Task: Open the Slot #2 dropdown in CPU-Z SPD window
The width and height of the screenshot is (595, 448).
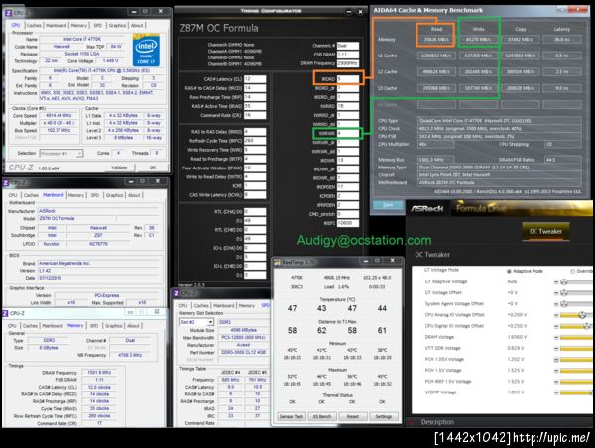Action: click(196, 322)
